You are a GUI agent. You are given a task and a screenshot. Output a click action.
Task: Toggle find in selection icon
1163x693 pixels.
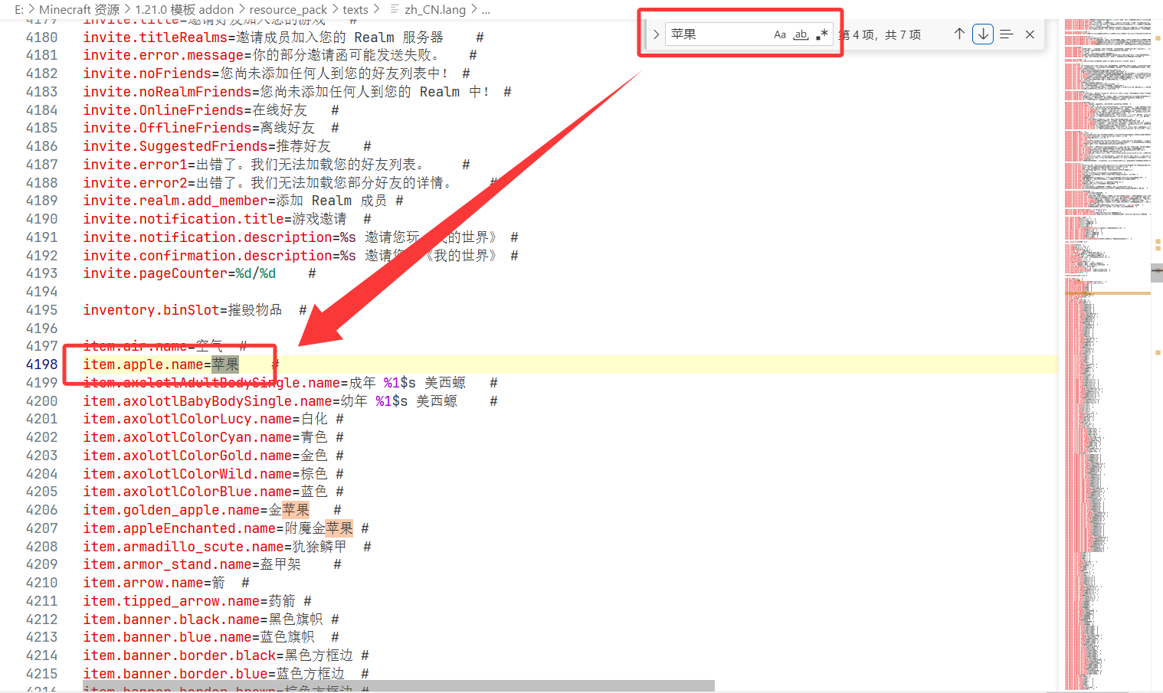click(x=1007, y=34)
